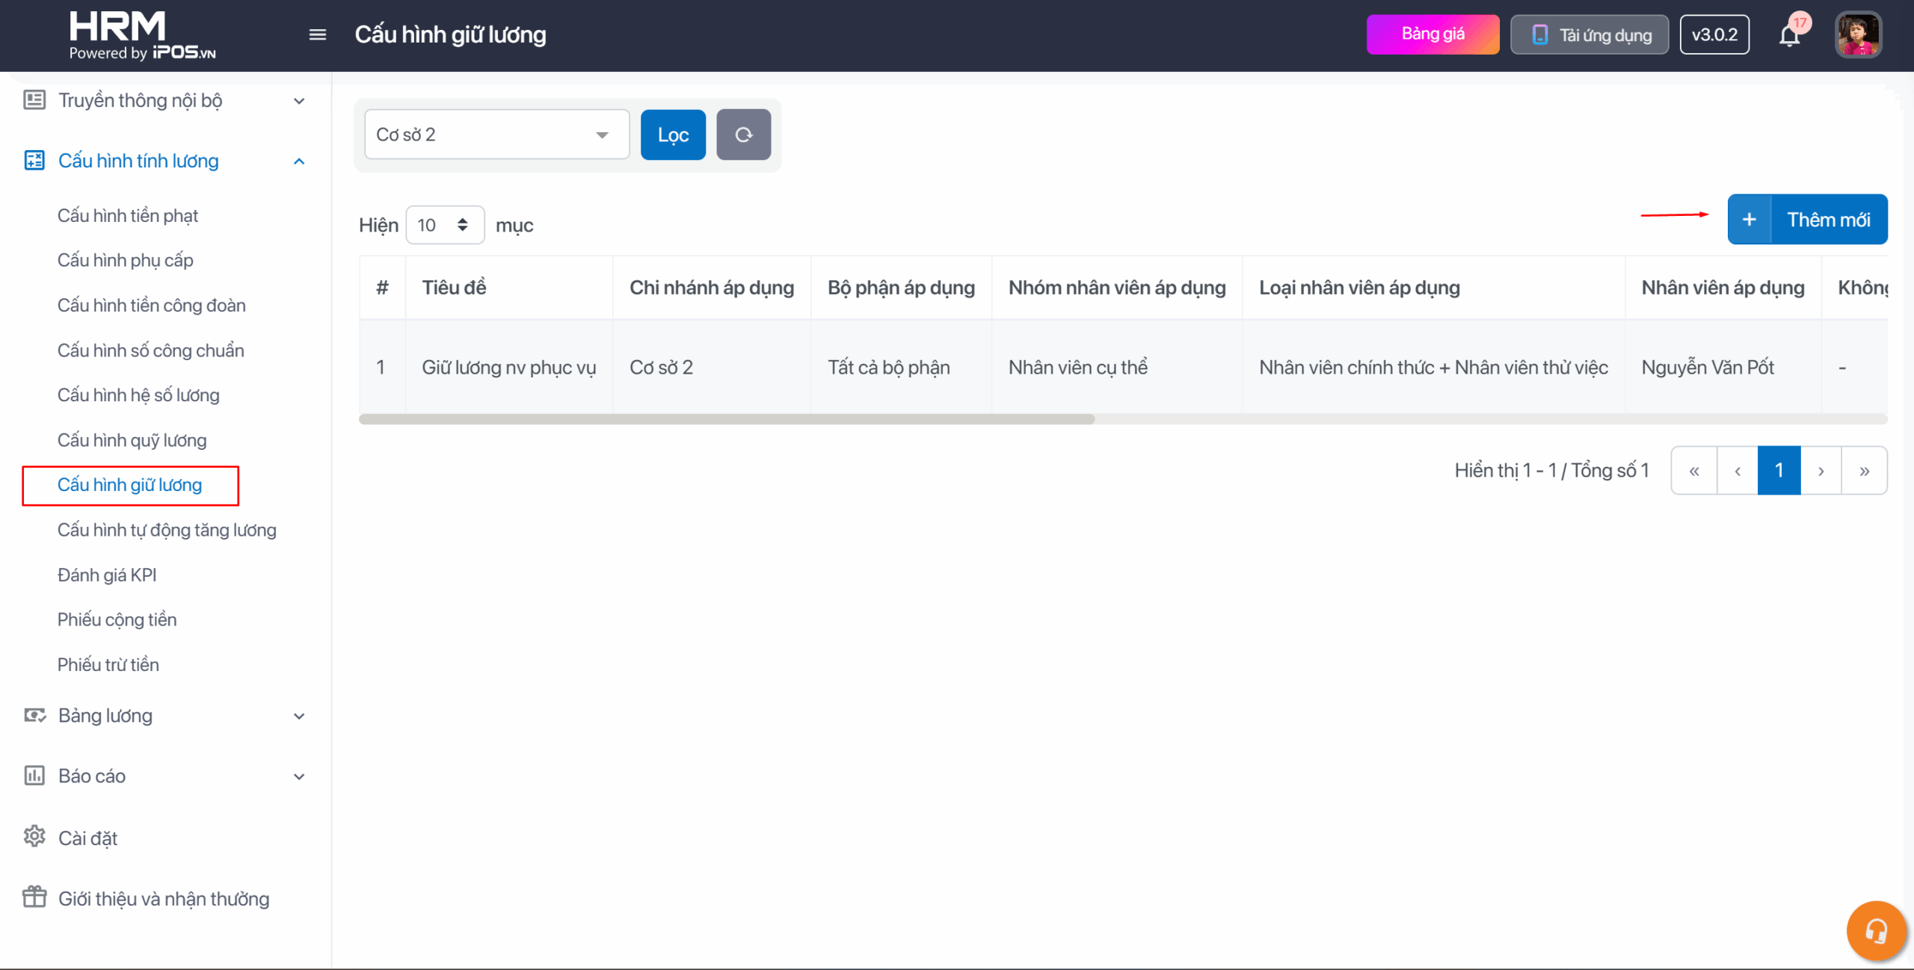
Task: Click the hamburger menu icon
Action: (x=317, y=34)
